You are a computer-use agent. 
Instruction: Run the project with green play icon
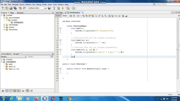[x=63, y=8]
